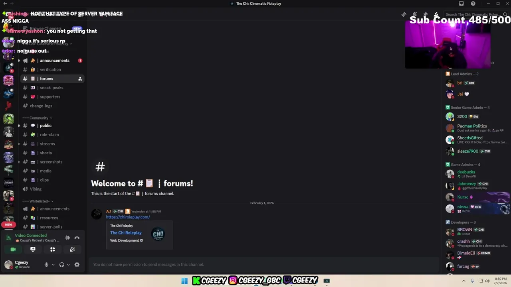The image size is (511, 287).
Task: Mute microphone in user panel
Action: coord(46,265)
